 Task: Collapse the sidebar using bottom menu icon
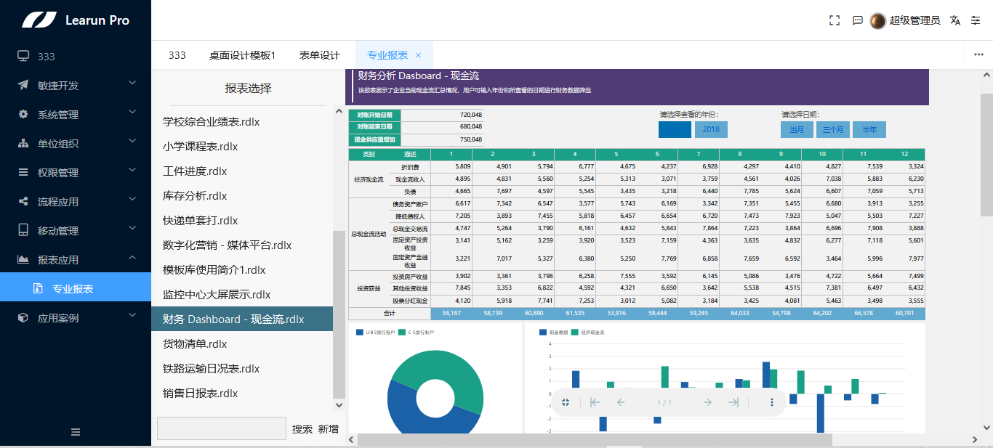pos(76,431)
